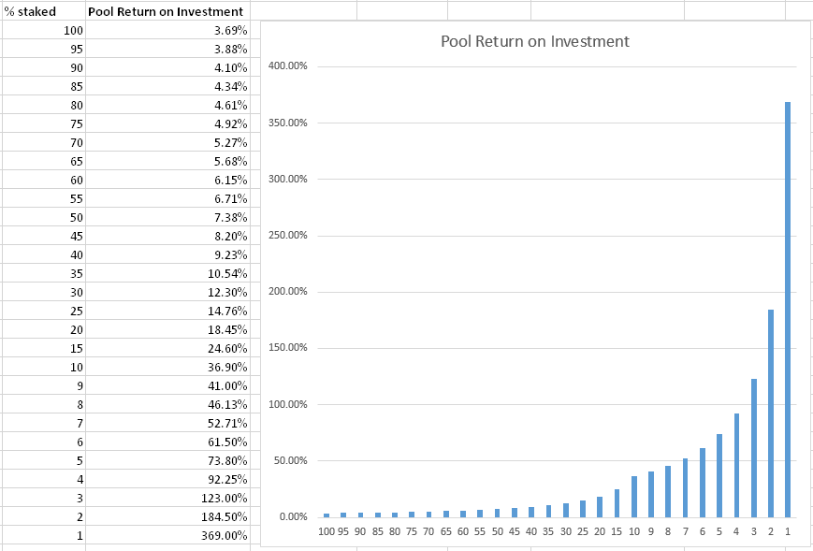Click the 400.00% label on the vertical axis

[287, 66]
